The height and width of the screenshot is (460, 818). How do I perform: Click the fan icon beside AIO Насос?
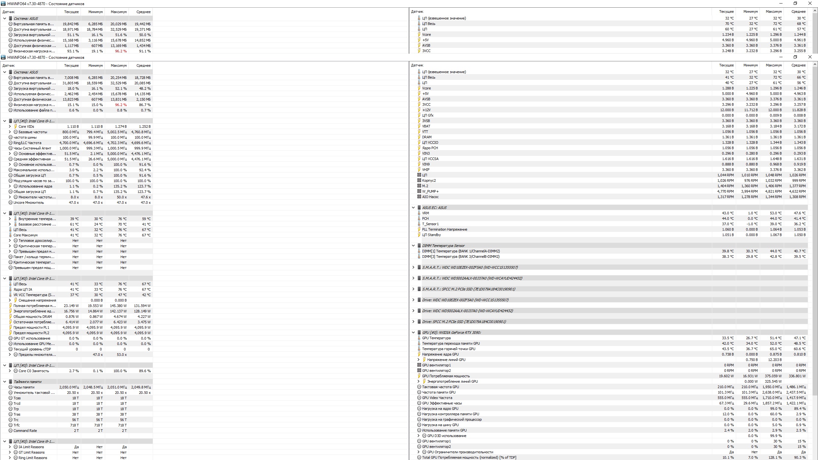(419, 197)
